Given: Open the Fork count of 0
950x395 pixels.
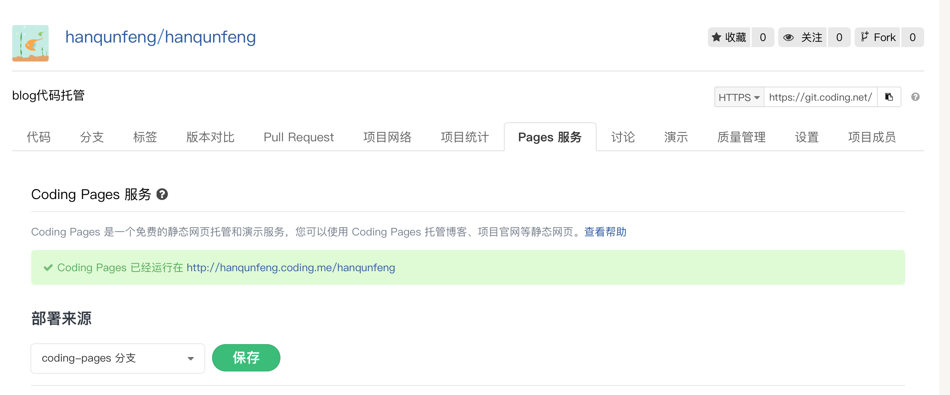Looking at the screenshot, I should (913, 37).
